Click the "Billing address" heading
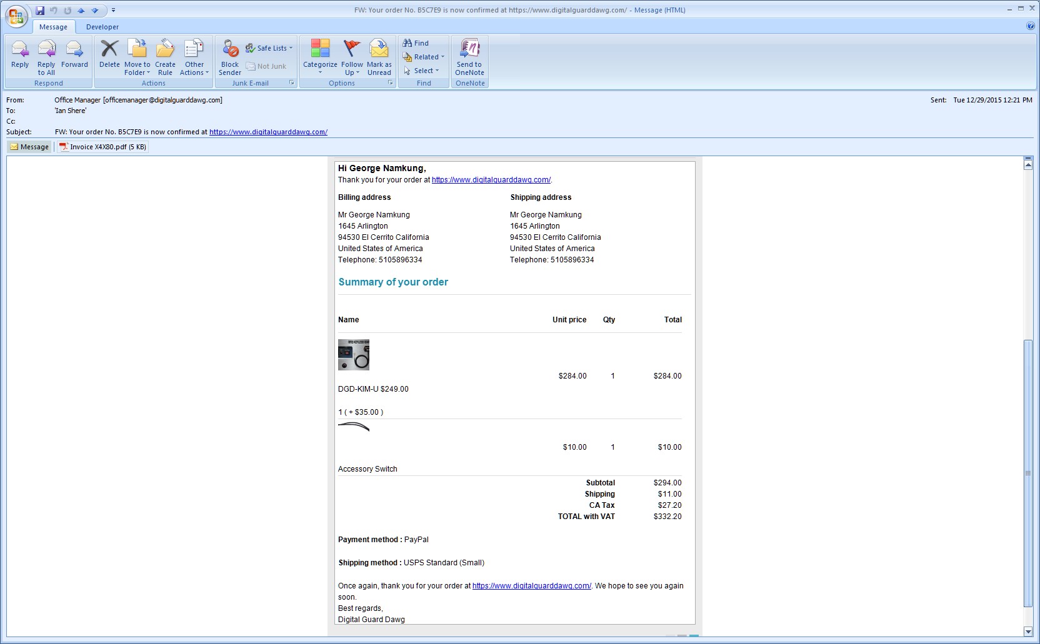This screenshot has height=644, width=1040. 364,197
